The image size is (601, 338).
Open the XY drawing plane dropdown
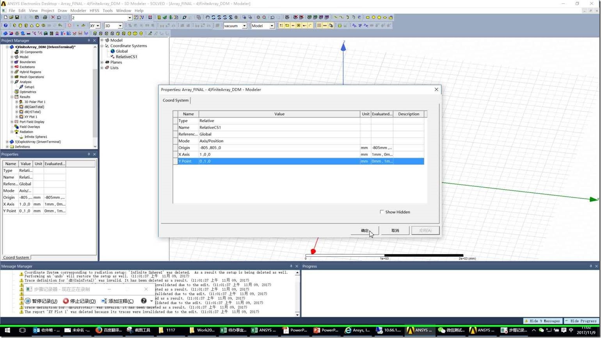tap(97, 26)
